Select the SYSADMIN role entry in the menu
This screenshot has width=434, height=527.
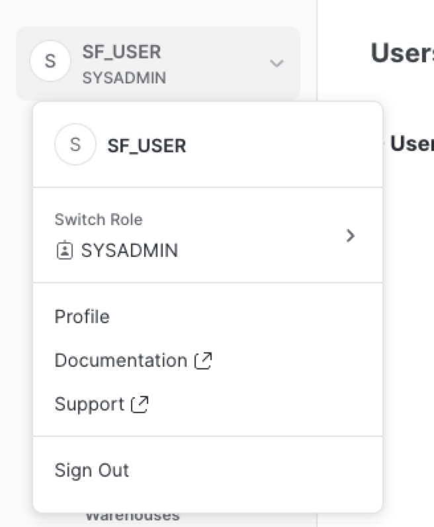pyautogui.click(x=129, y=251)
